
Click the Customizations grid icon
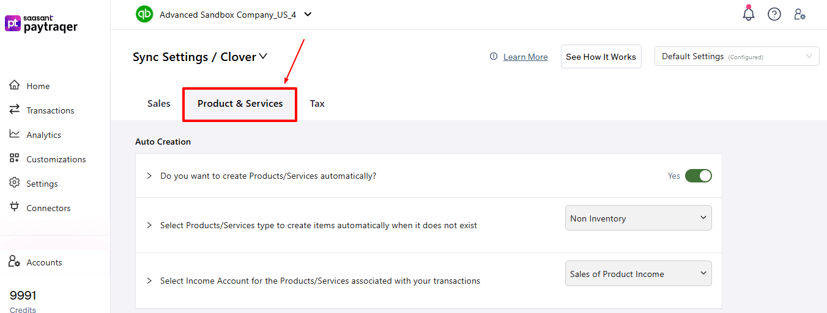(15, 159)
